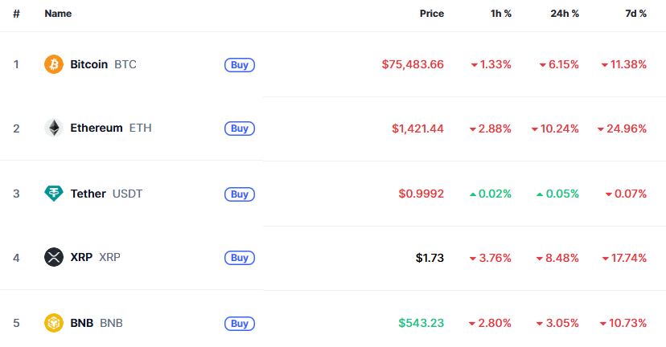Open the Bitcoin price $75,483.66
Screen dimensions: 666x347
pyautogui.click(x=413, y=64)
